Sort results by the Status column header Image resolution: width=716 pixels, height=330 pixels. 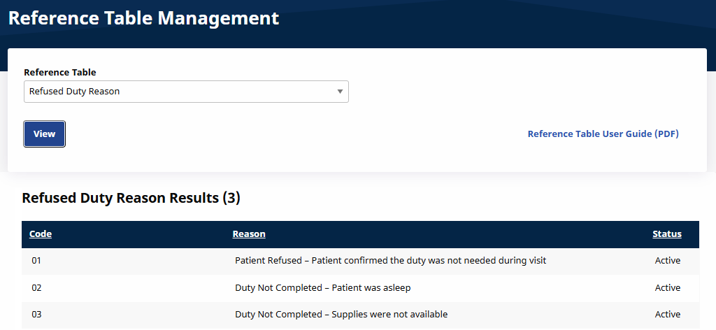[666, 234]
